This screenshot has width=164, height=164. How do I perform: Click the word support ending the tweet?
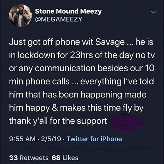click(92, 121)
